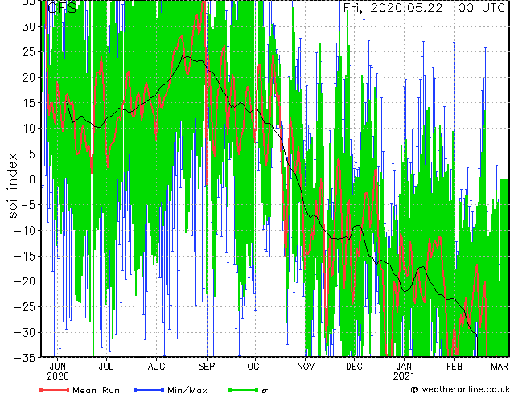510x394 pixels.
Task: Click the green sigma legend line
Action: tap(244, 389)
